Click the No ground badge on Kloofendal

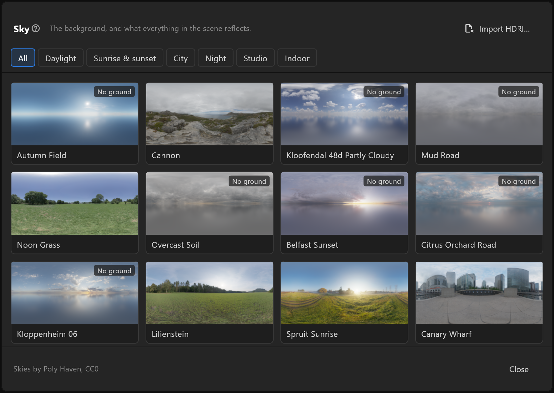click(384, 92)
